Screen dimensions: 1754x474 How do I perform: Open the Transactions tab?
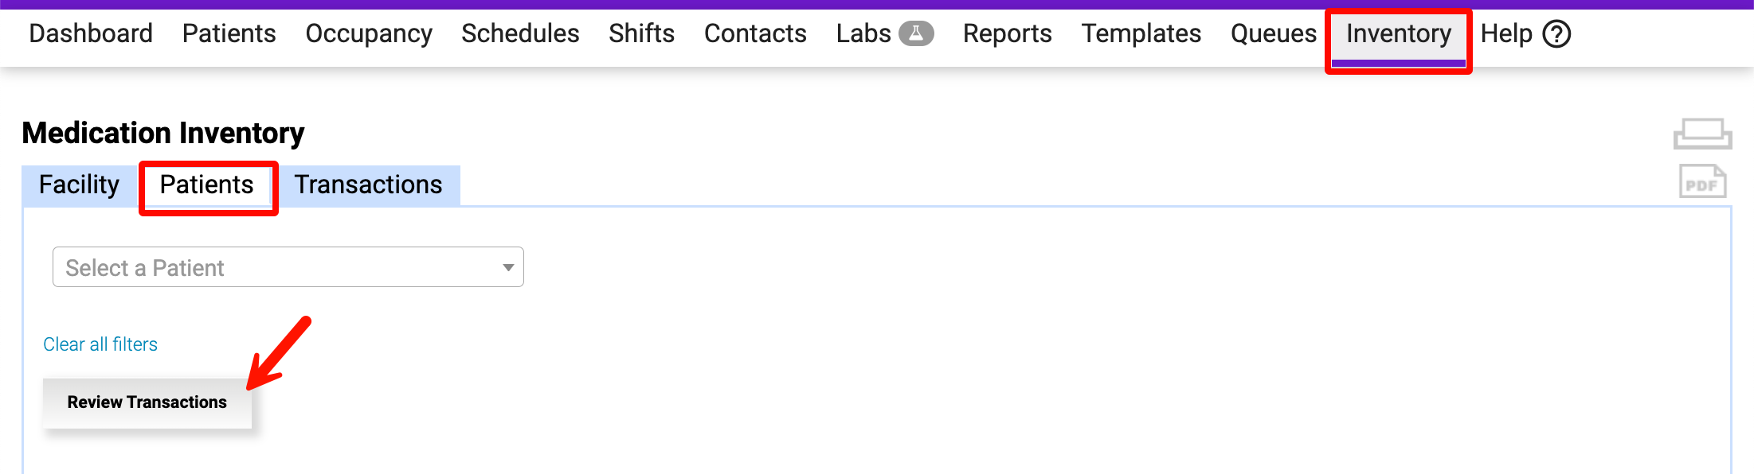[x=369, y=185]
